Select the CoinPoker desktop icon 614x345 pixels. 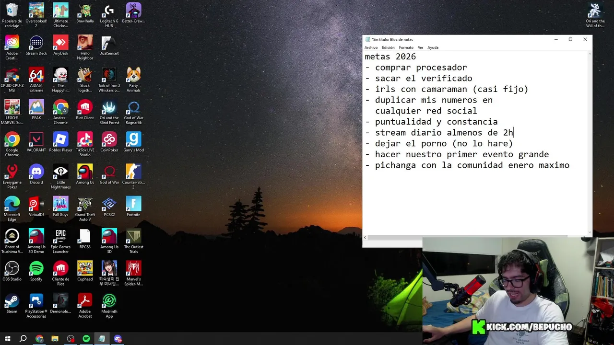(109, 142)
